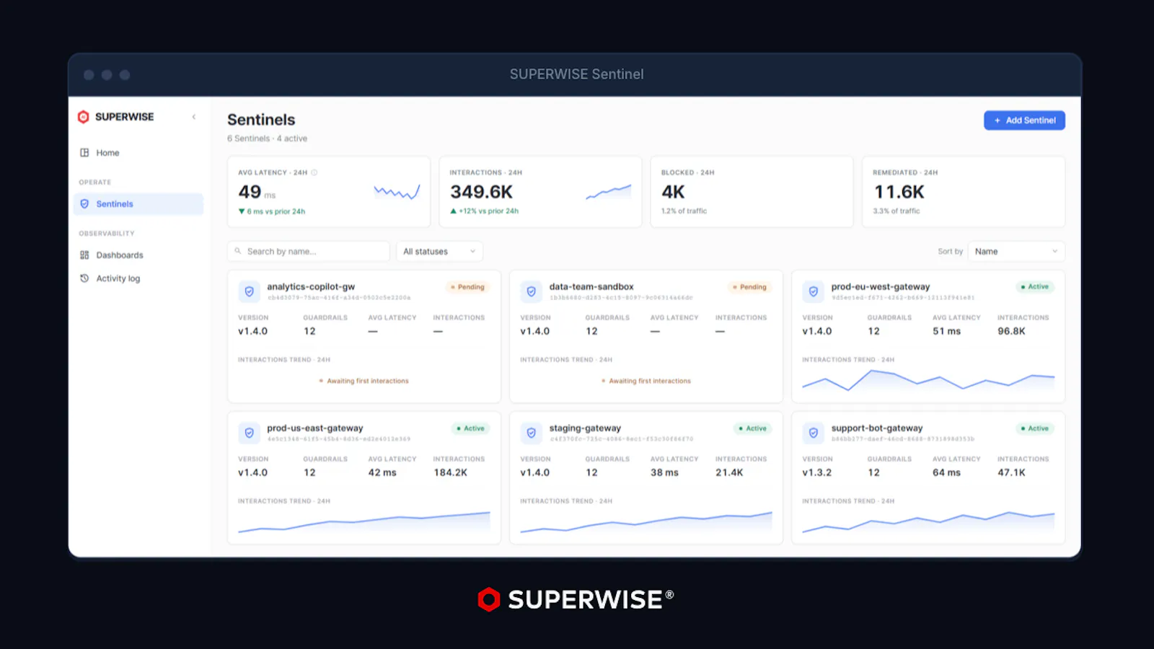Click the analytics-copilot-gw shield icon
This screenshot has height=649, width=1154.
250,291
